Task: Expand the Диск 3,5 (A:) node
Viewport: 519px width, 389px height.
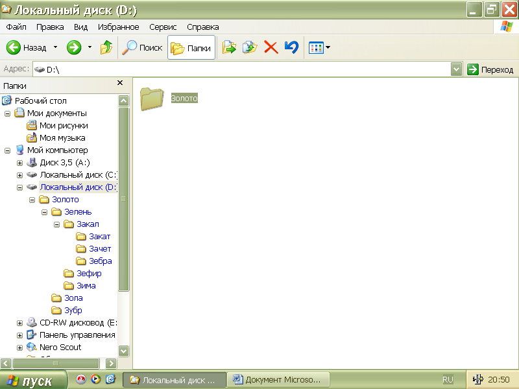Action: [x=20, y=163]
